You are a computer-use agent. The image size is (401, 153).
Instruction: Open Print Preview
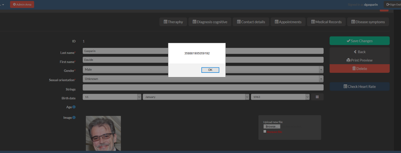pyautogui.click(x=359, y=60)
